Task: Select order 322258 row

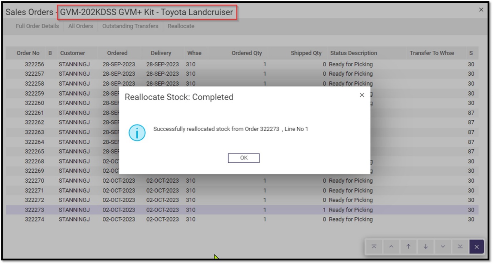Action: click(x=242, y=83)
